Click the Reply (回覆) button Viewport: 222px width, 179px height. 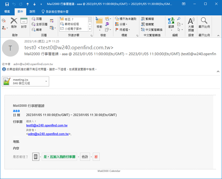pos(37,19)
